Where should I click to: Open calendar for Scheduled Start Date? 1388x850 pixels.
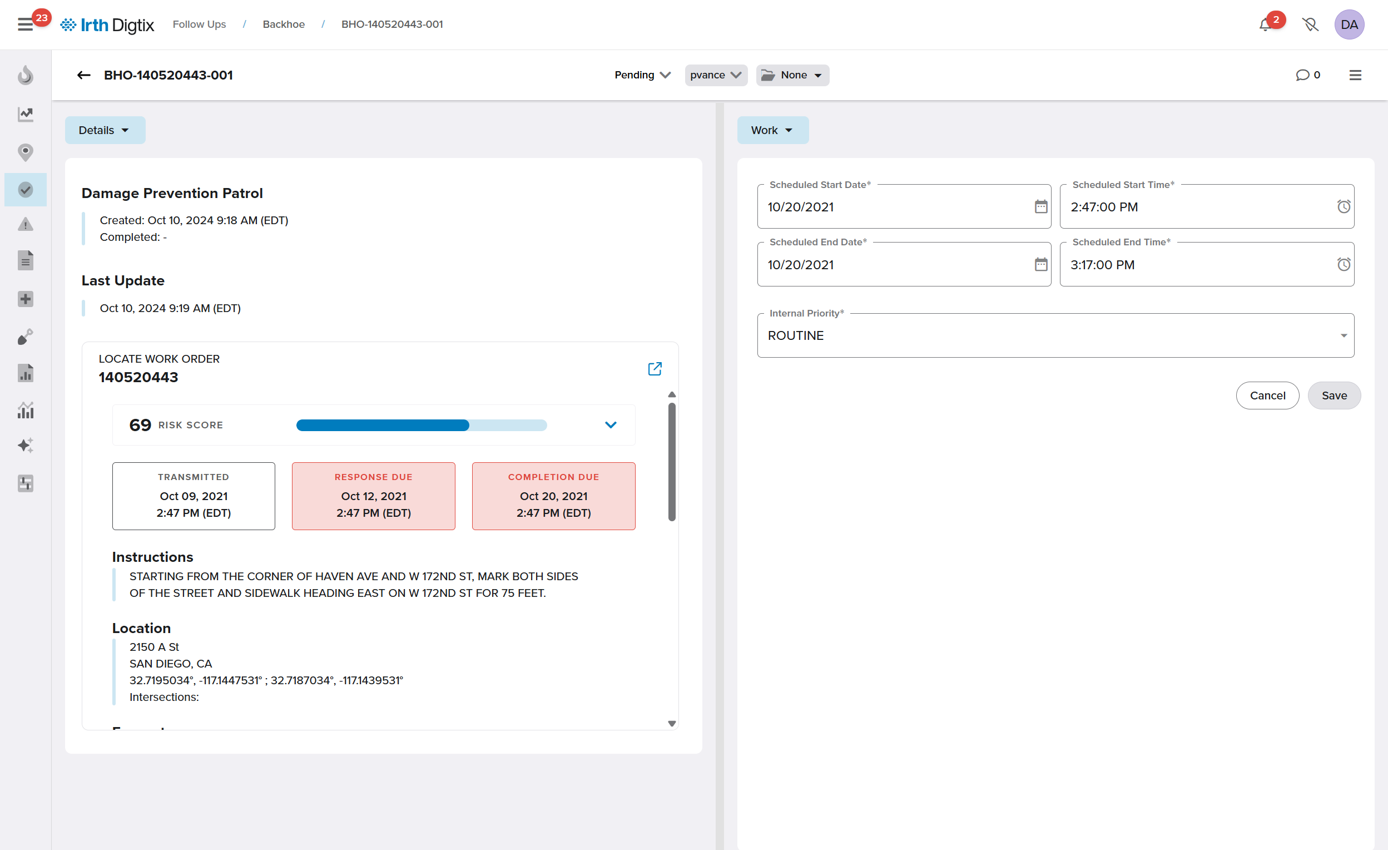tap(1040, 207)
